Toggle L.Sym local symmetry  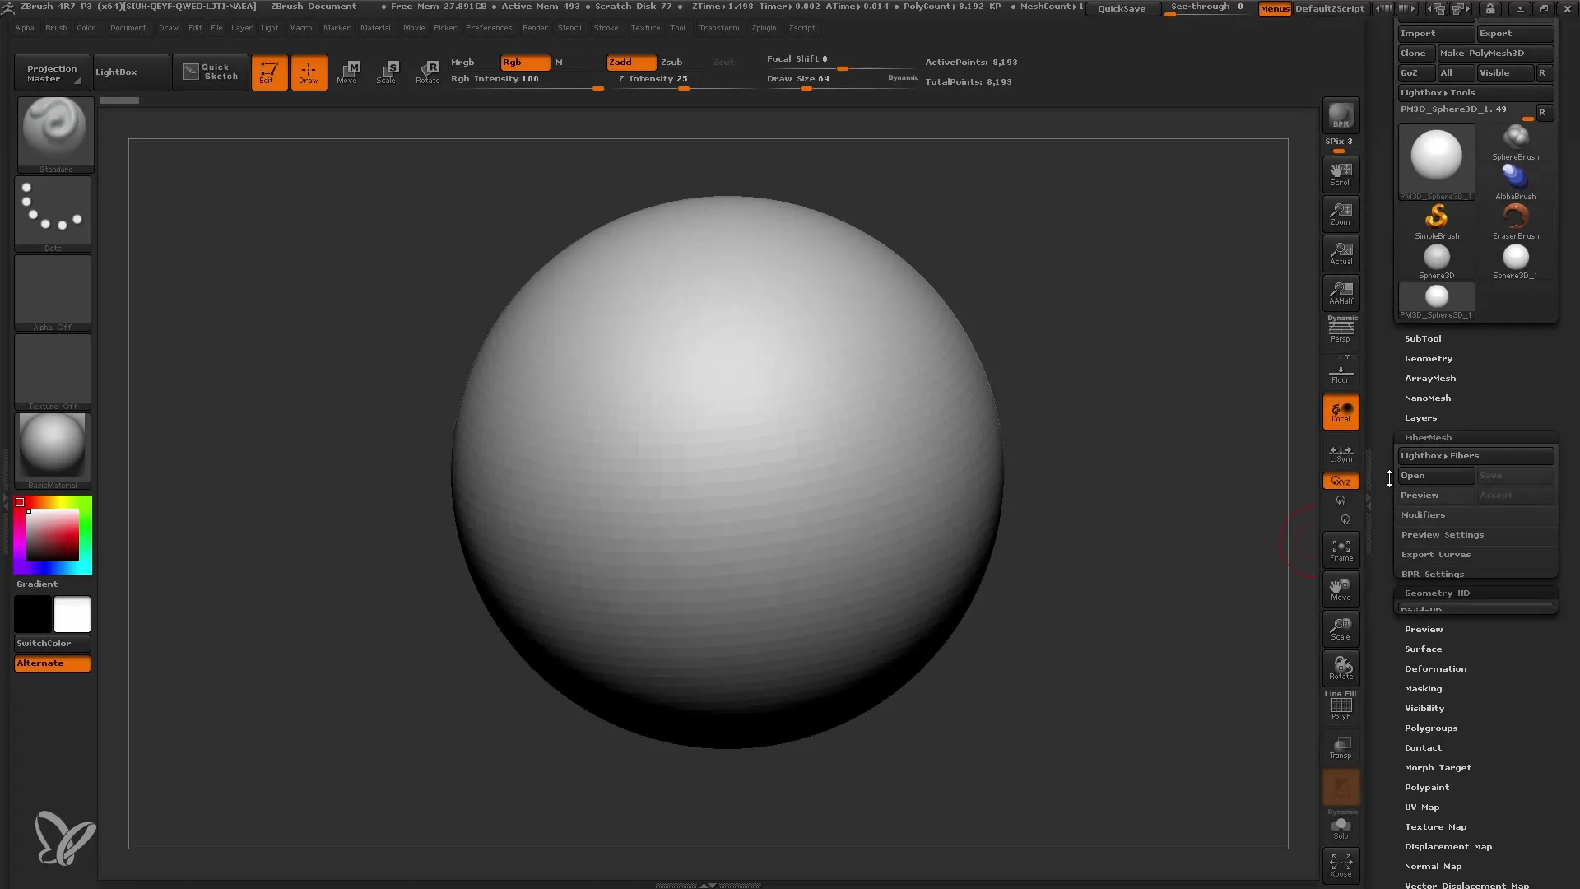pyautogui.click(x=1341, y=454)
